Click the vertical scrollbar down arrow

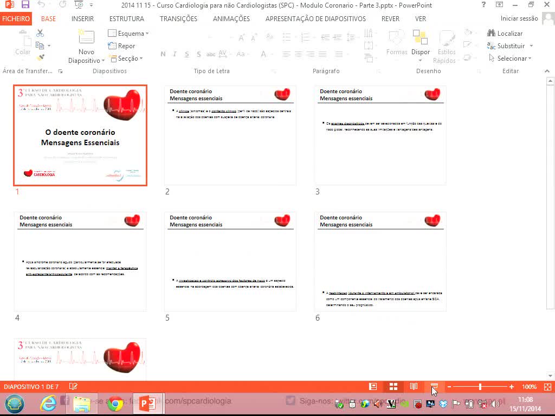(x=550, y=375)
